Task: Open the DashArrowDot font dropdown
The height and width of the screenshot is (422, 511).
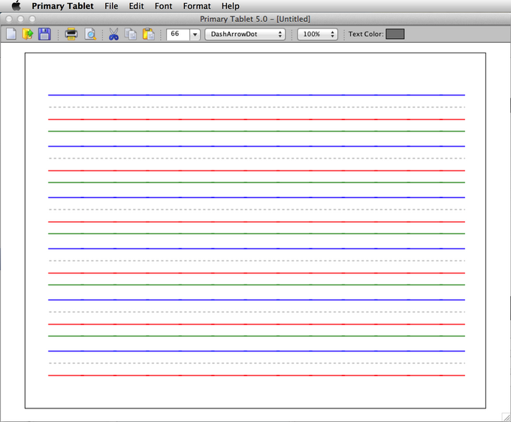Action: [245, 34]
